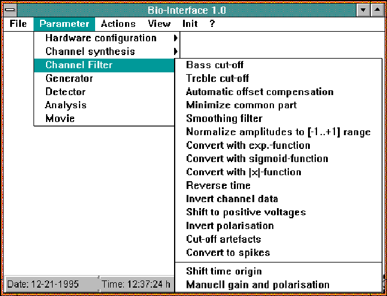Screen dimensions: 387x296
Task: Choose Smoothing filter entry
Action: tap(224, 118)
